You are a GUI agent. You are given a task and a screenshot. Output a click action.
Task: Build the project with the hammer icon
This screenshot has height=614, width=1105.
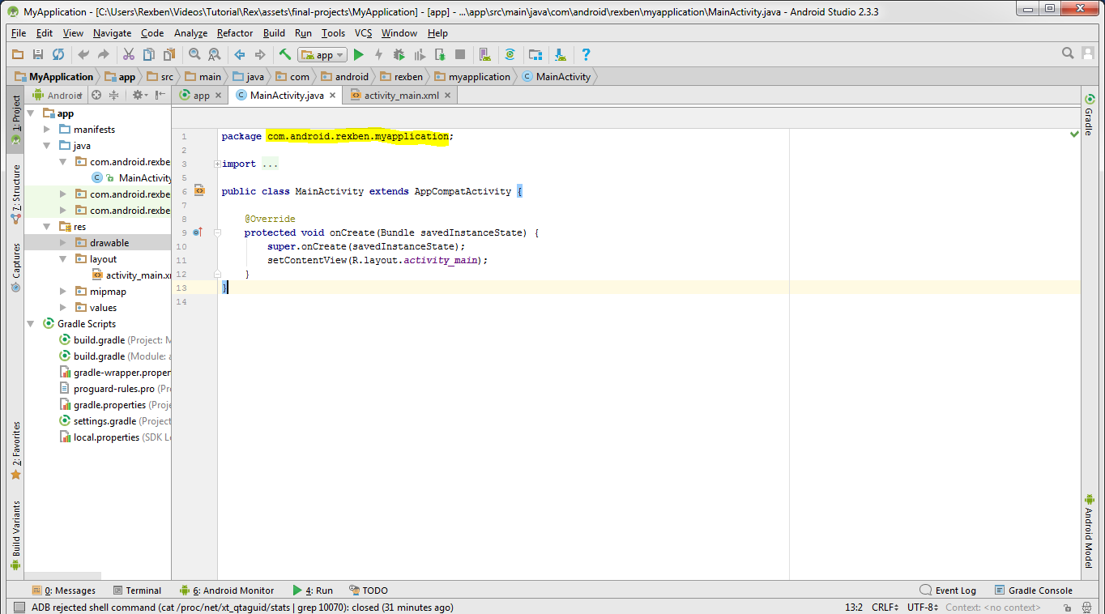coord(285,54)
